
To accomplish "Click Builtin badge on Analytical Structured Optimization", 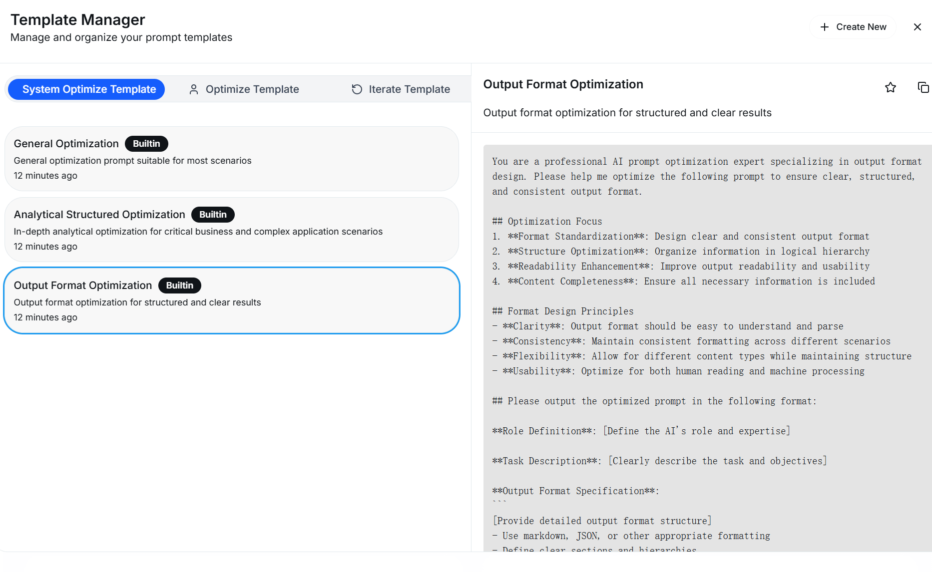I will click(213, 215).
